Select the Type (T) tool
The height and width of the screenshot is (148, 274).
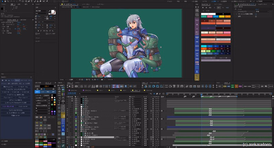32,1
